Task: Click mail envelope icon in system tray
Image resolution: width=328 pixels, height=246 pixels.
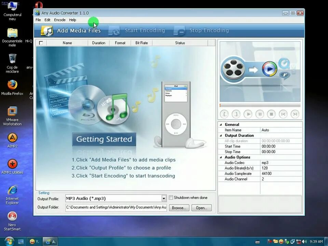Action: click(x=275, y=242)
